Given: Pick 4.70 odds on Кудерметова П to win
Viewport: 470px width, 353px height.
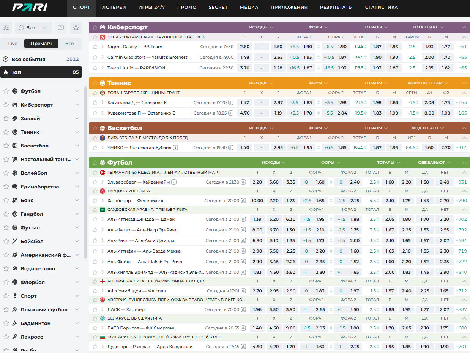Looking at the screenshot, I should tap(245, 113).
